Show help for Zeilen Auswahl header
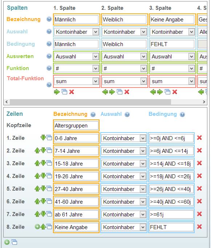 [x=127, y=114]
